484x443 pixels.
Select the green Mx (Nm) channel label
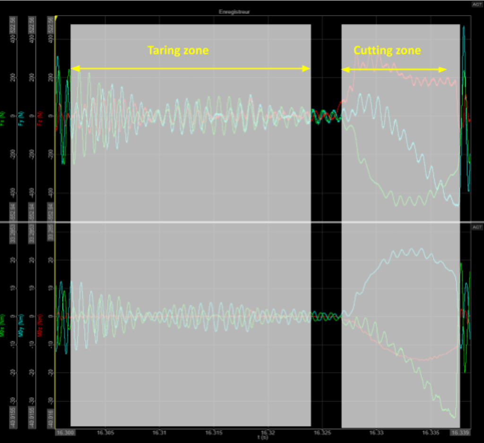(2, 325)
